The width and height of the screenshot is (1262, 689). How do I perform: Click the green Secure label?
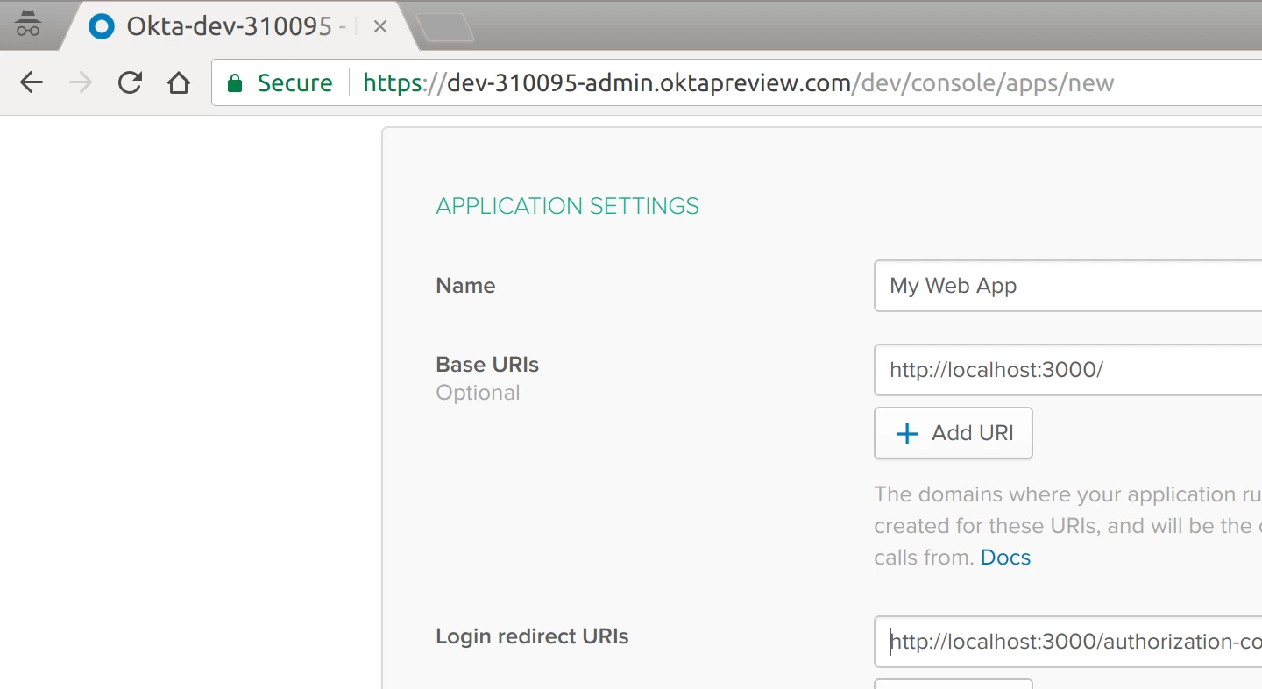[294, 83]
